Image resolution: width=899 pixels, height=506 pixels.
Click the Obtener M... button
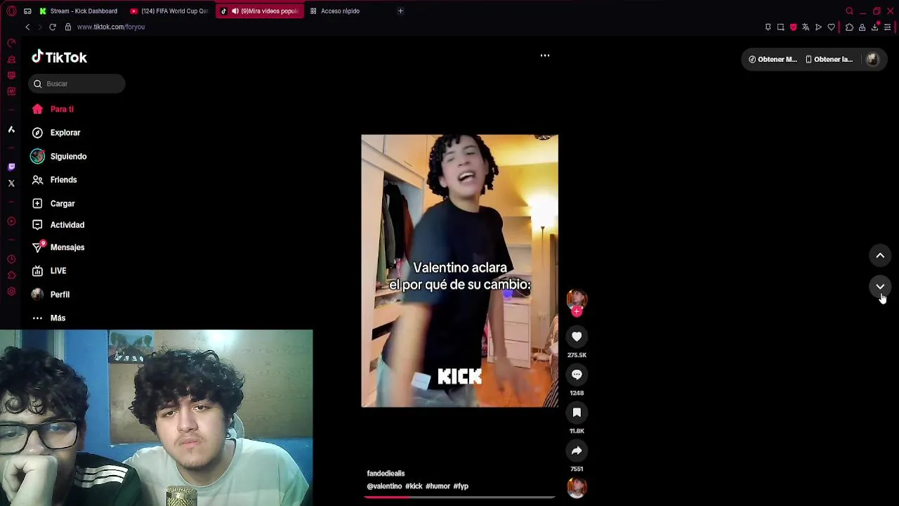tap(773, 60)
